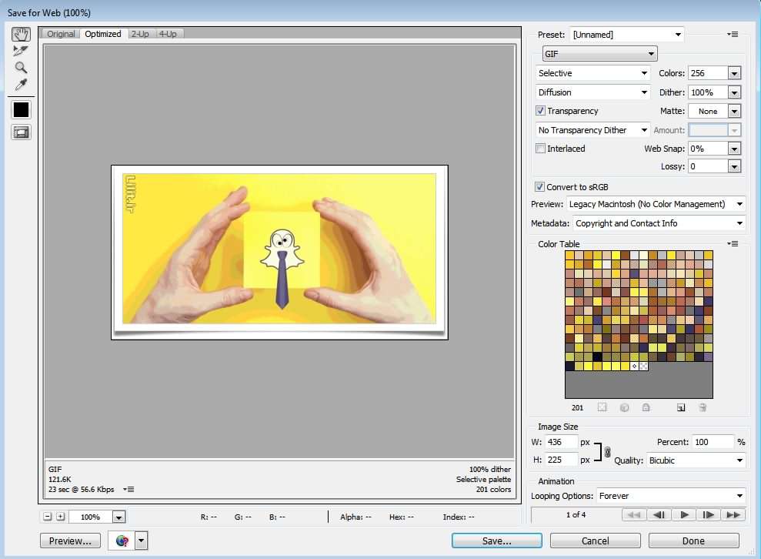
Task: Click the new color icon under Color Table
Action: 681,407
